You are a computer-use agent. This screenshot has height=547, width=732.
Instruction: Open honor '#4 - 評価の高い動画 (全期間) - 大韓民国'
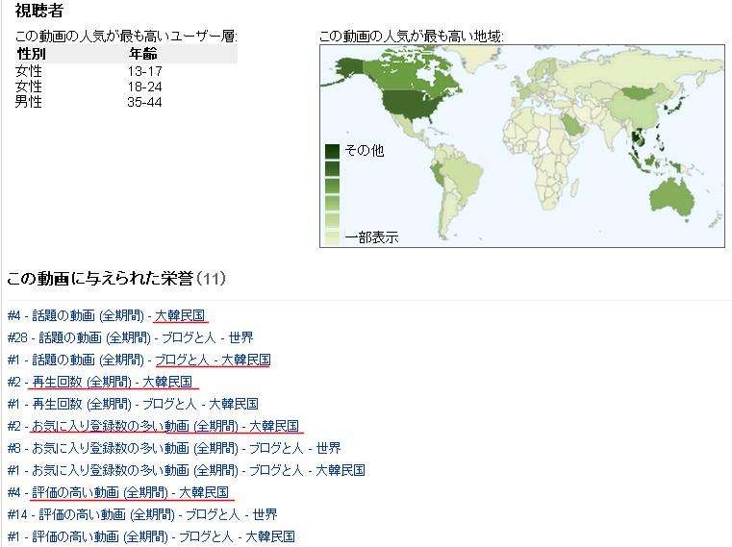tap(118, 492)
